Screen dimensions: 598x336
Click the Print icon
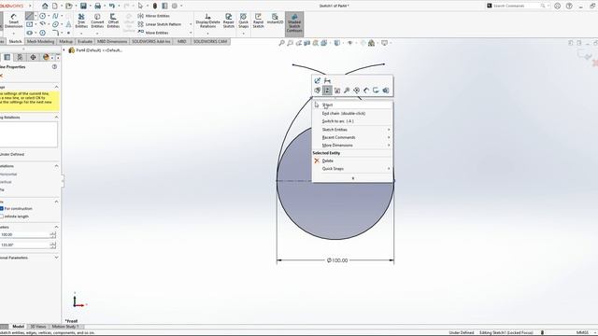pos(97,6)
